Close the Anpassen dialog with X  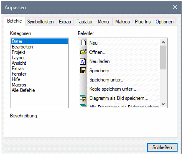(175, 7)
